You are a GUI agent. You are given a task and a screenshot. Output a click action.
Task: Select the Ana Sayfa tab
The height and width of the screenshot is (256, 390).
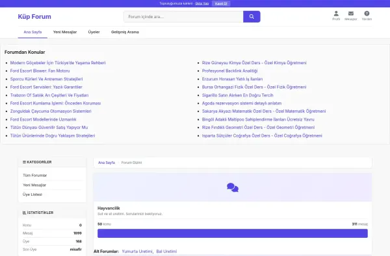[32, 32]
